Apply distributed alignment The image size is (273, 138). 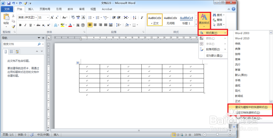[111, 25]
